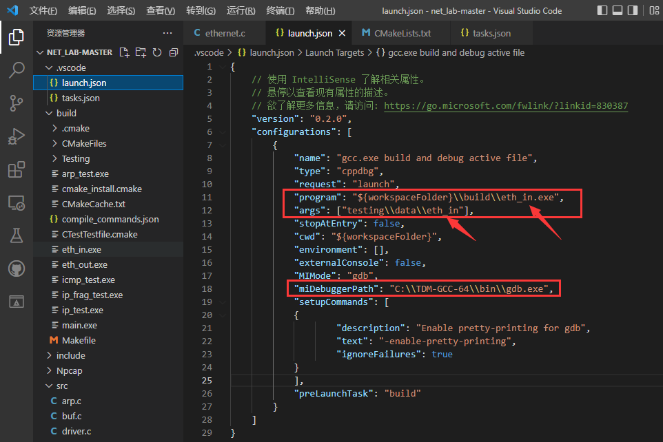Open arp.c source file
Screen dimensions: 663x442
pos(108,401)
